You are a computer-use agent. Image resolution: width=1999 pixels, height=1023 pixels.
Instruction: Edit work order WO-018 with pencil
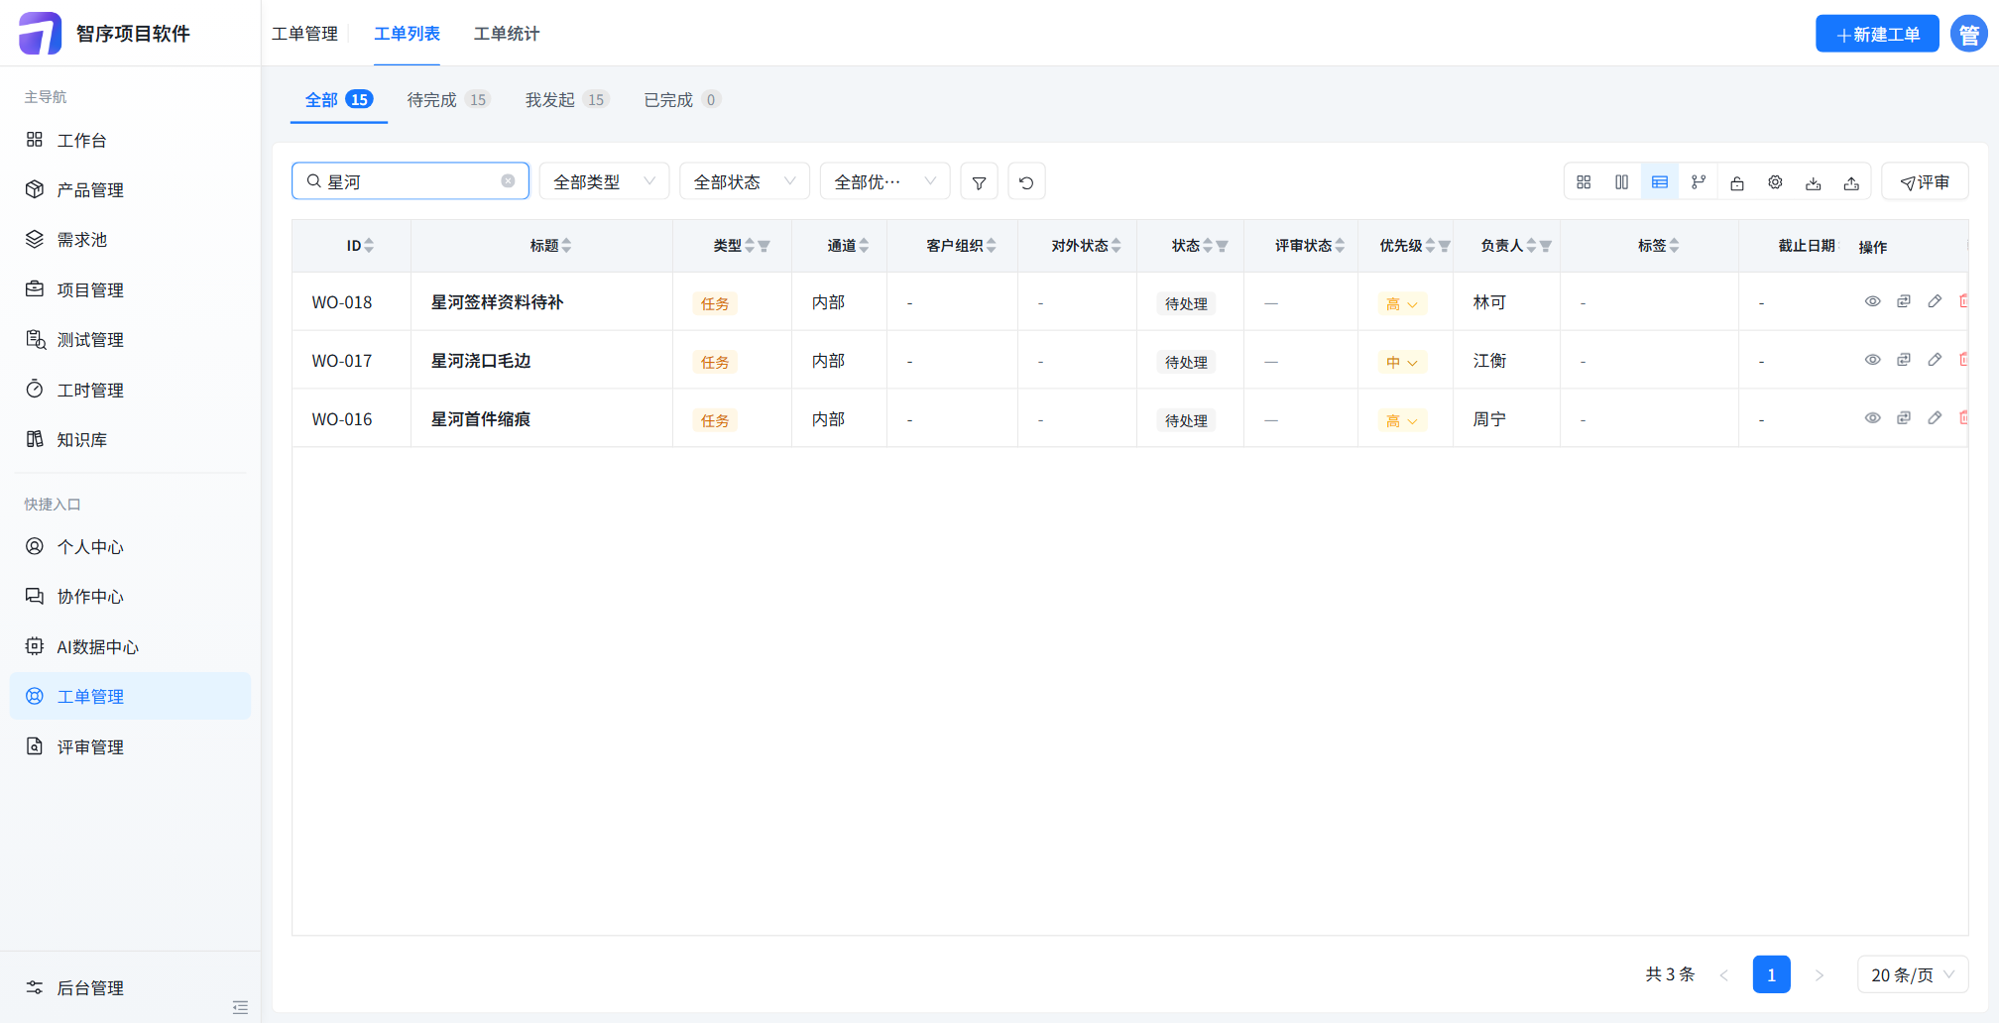(1935, 301)
